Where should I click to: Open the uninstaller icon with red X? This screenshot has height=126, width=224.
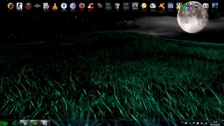coord(46,6)
